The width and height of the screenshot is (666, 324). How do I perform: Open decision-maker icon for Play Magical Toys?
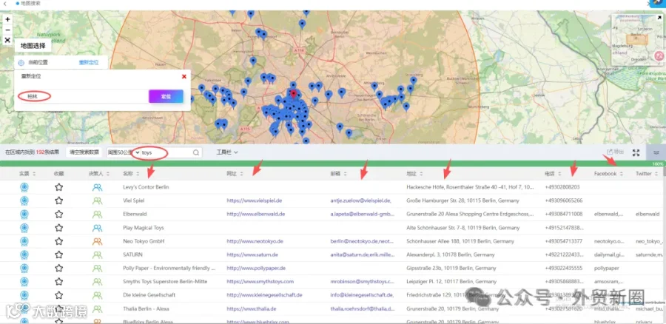[97, 228]
